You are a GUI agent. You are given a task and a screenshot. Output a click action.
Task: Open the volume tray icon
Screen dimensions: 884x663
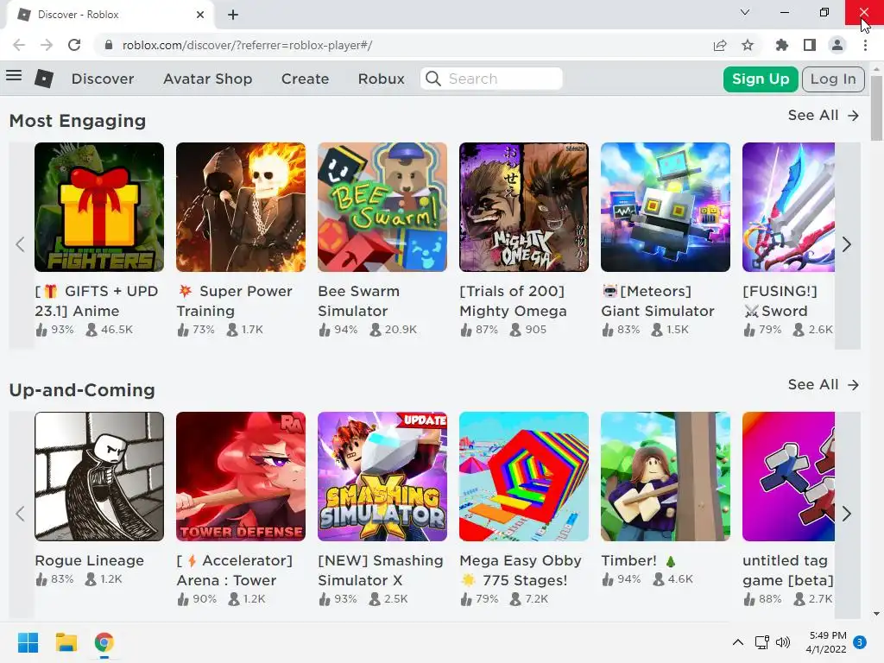[x=782, y=642]
